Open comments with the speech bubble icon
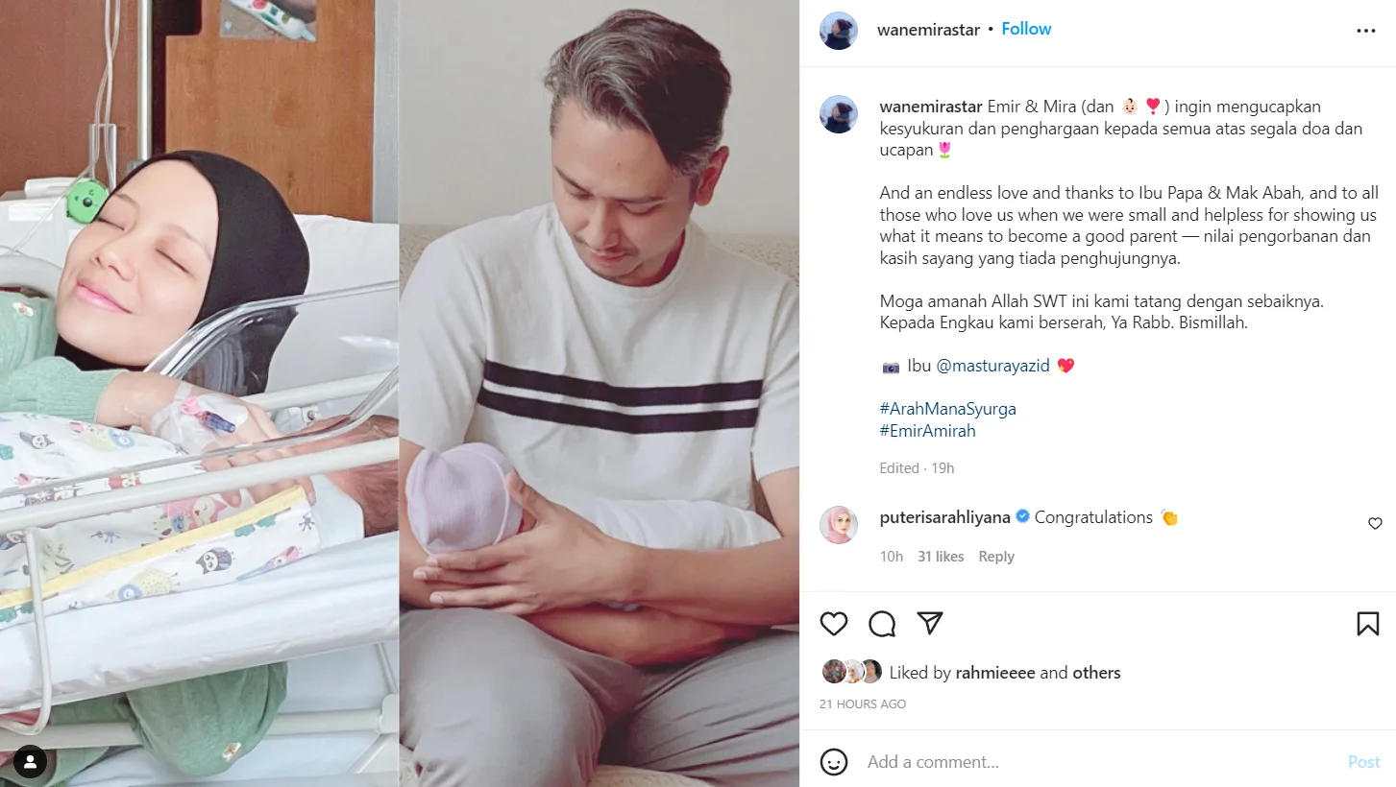Screen dimensions: 1396x787 [882, 624]
